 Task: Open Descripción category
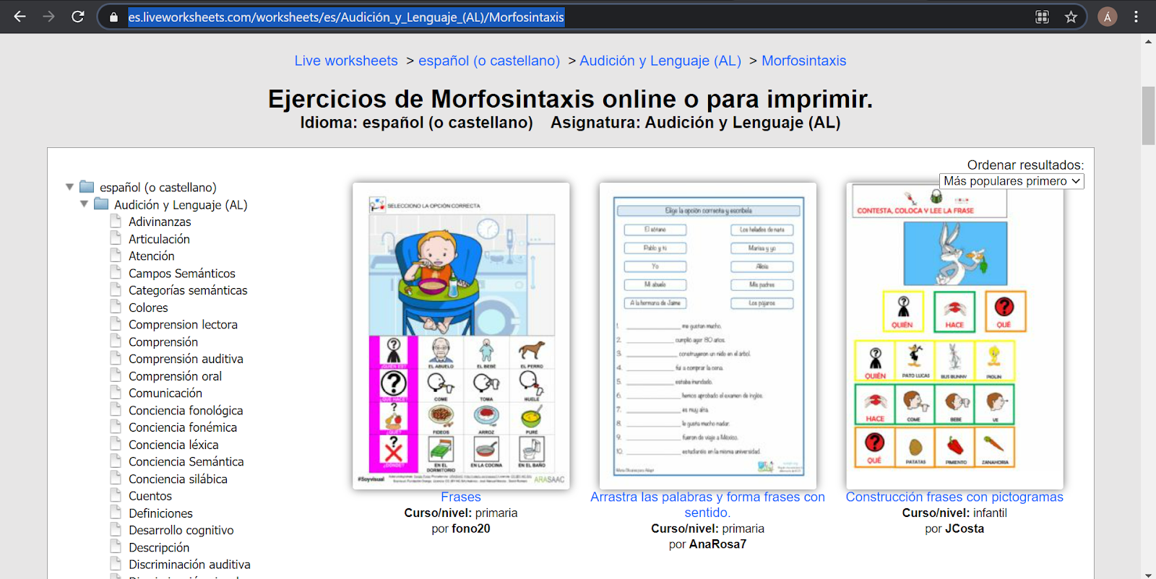click(x=159, y=547)
